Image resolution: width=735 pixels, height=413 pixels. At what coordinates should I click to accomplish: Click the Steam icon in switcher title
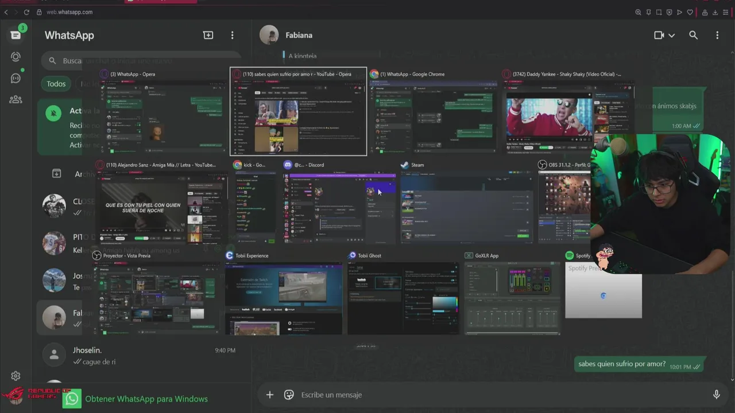click(405, 165)
